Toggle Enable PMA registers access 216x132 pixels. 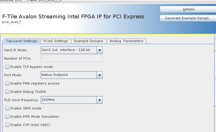[7, 83]
